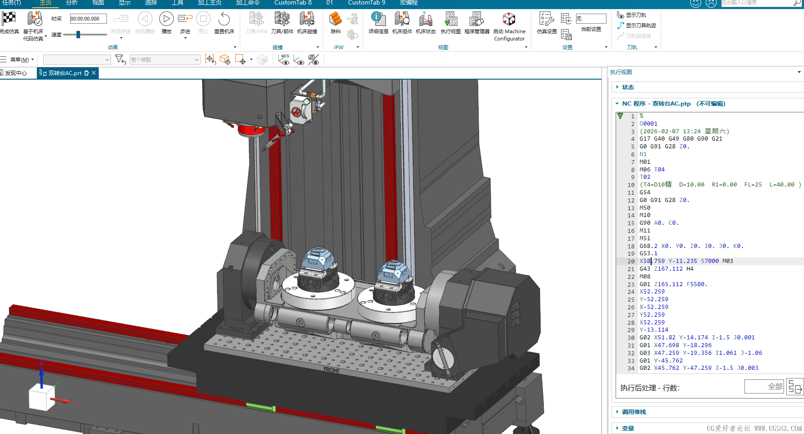Open the CustomTab 8 ribbon tab
Viewport: 804px width, 434px height.
293,3
